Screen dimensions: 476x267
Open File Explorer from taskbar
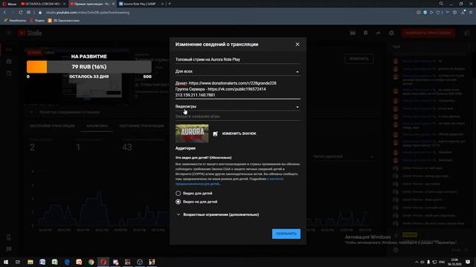coord(30,262)
